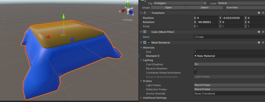Open the Light Probes dropdown
Screen dimensions: 265x102
pos(229,85)
